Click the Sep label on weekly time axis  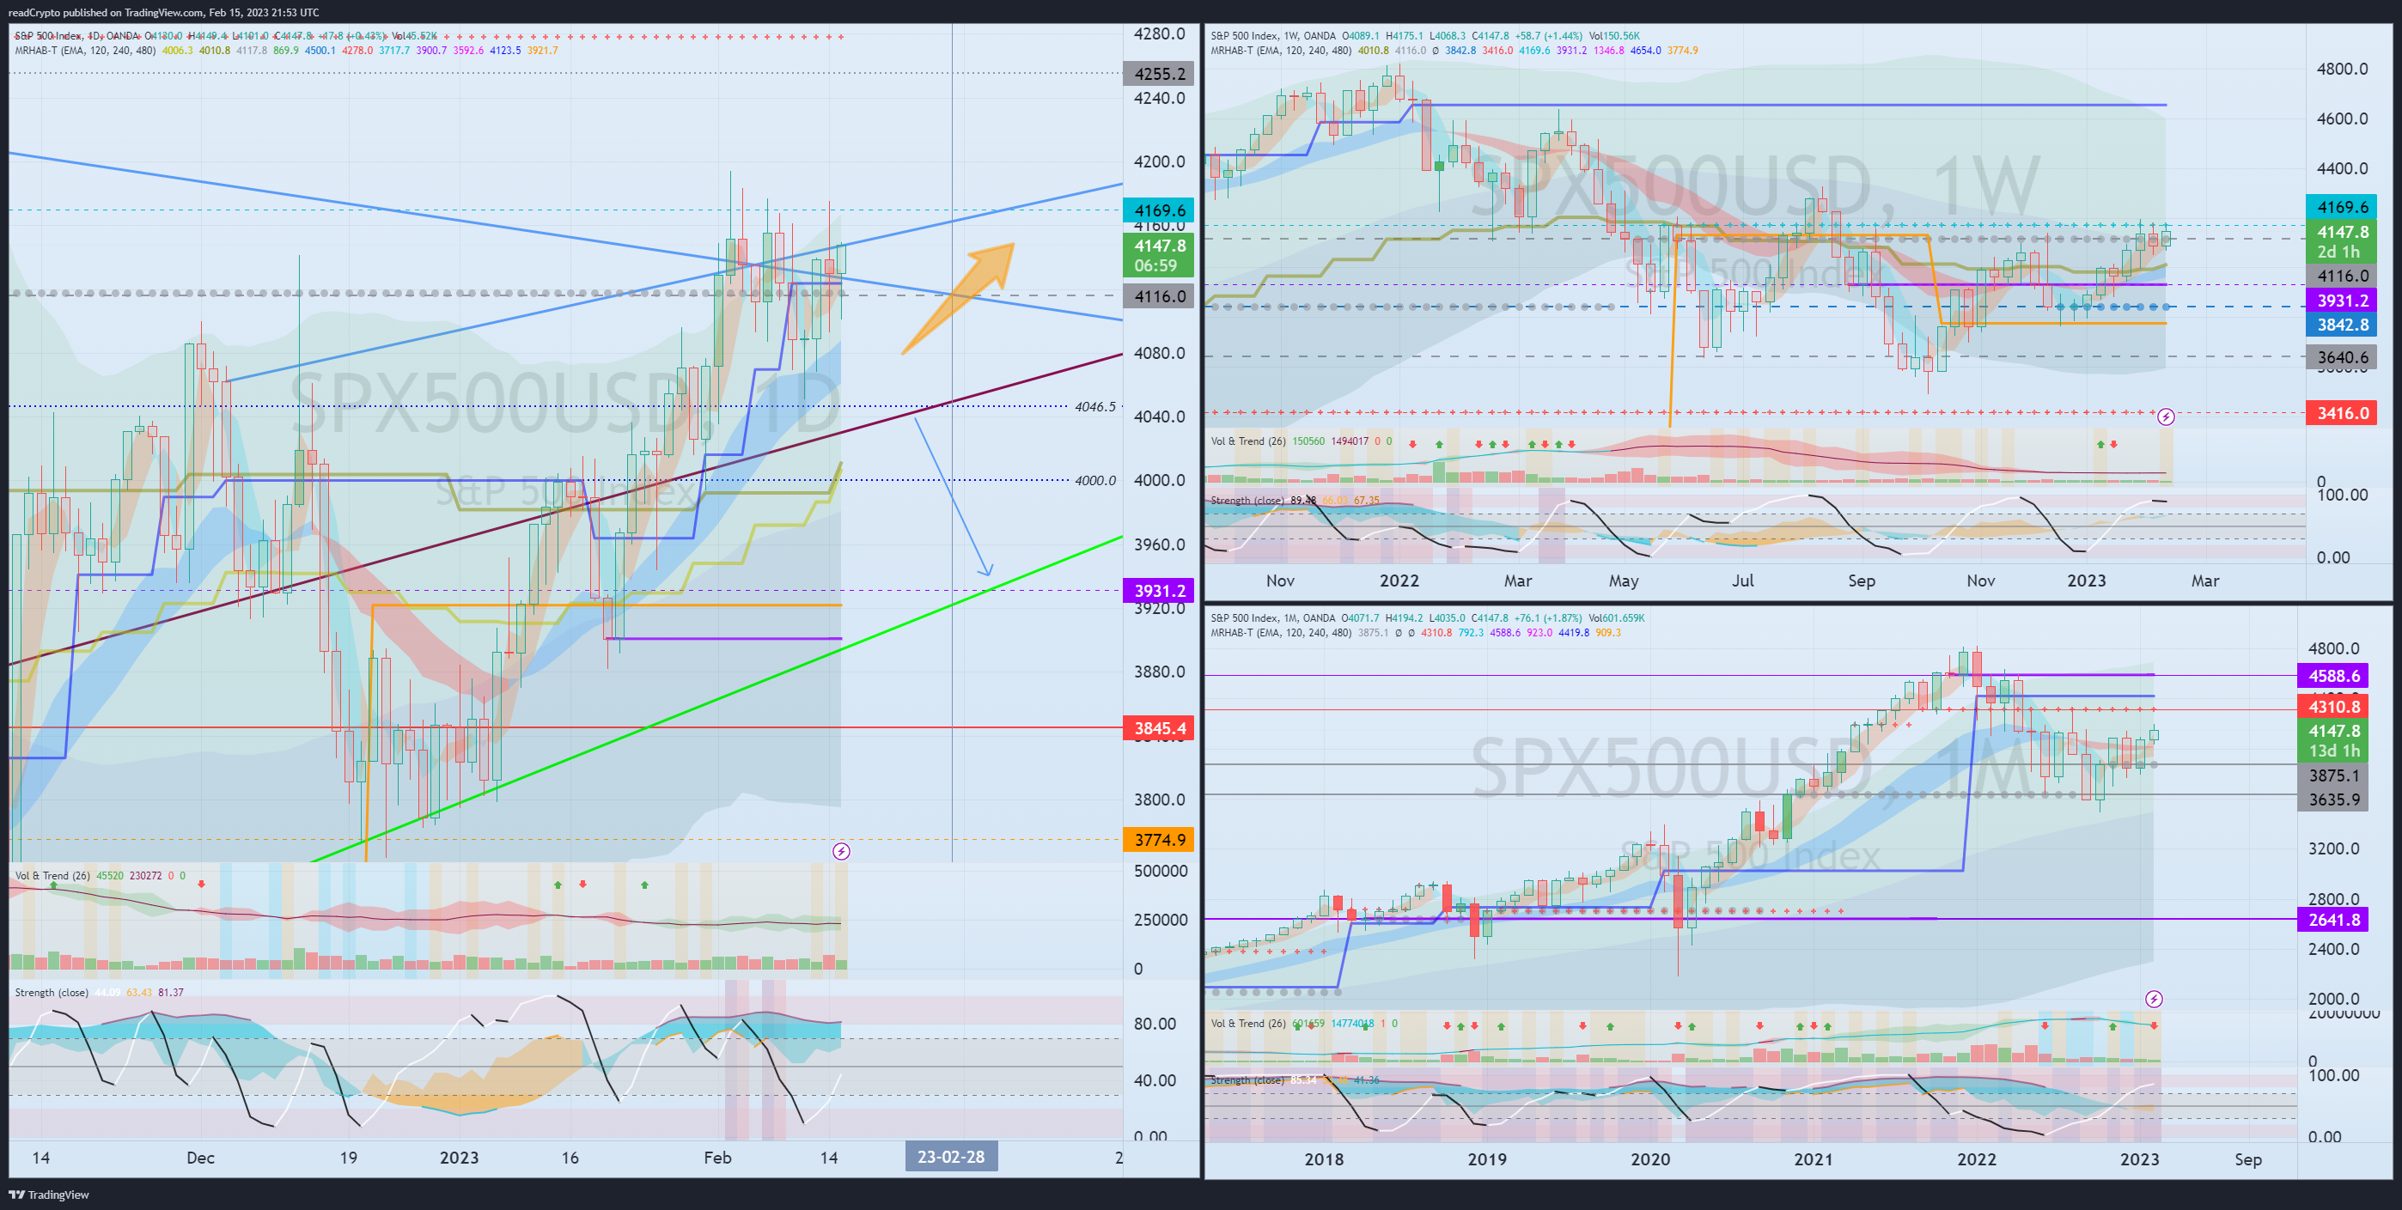pos(1861,581)
